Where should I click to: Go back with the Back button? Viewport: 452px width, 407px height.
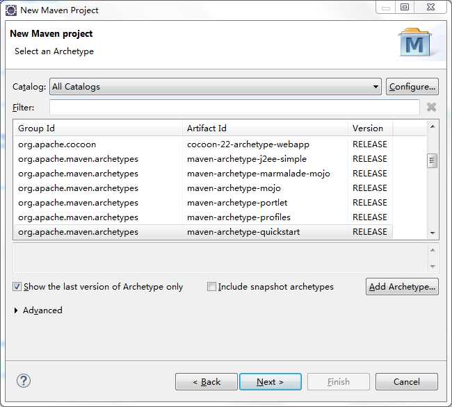[x=207, y=382]
